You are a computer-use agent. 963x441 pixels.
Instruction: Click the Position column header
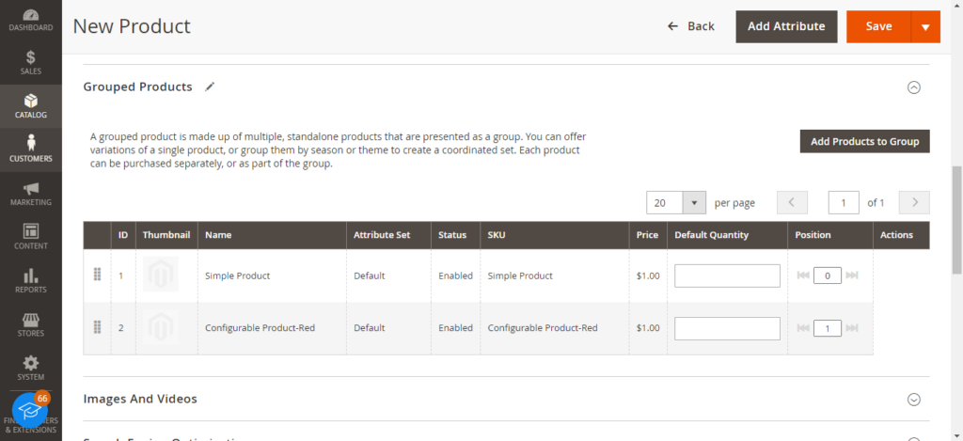pos(830,235)
